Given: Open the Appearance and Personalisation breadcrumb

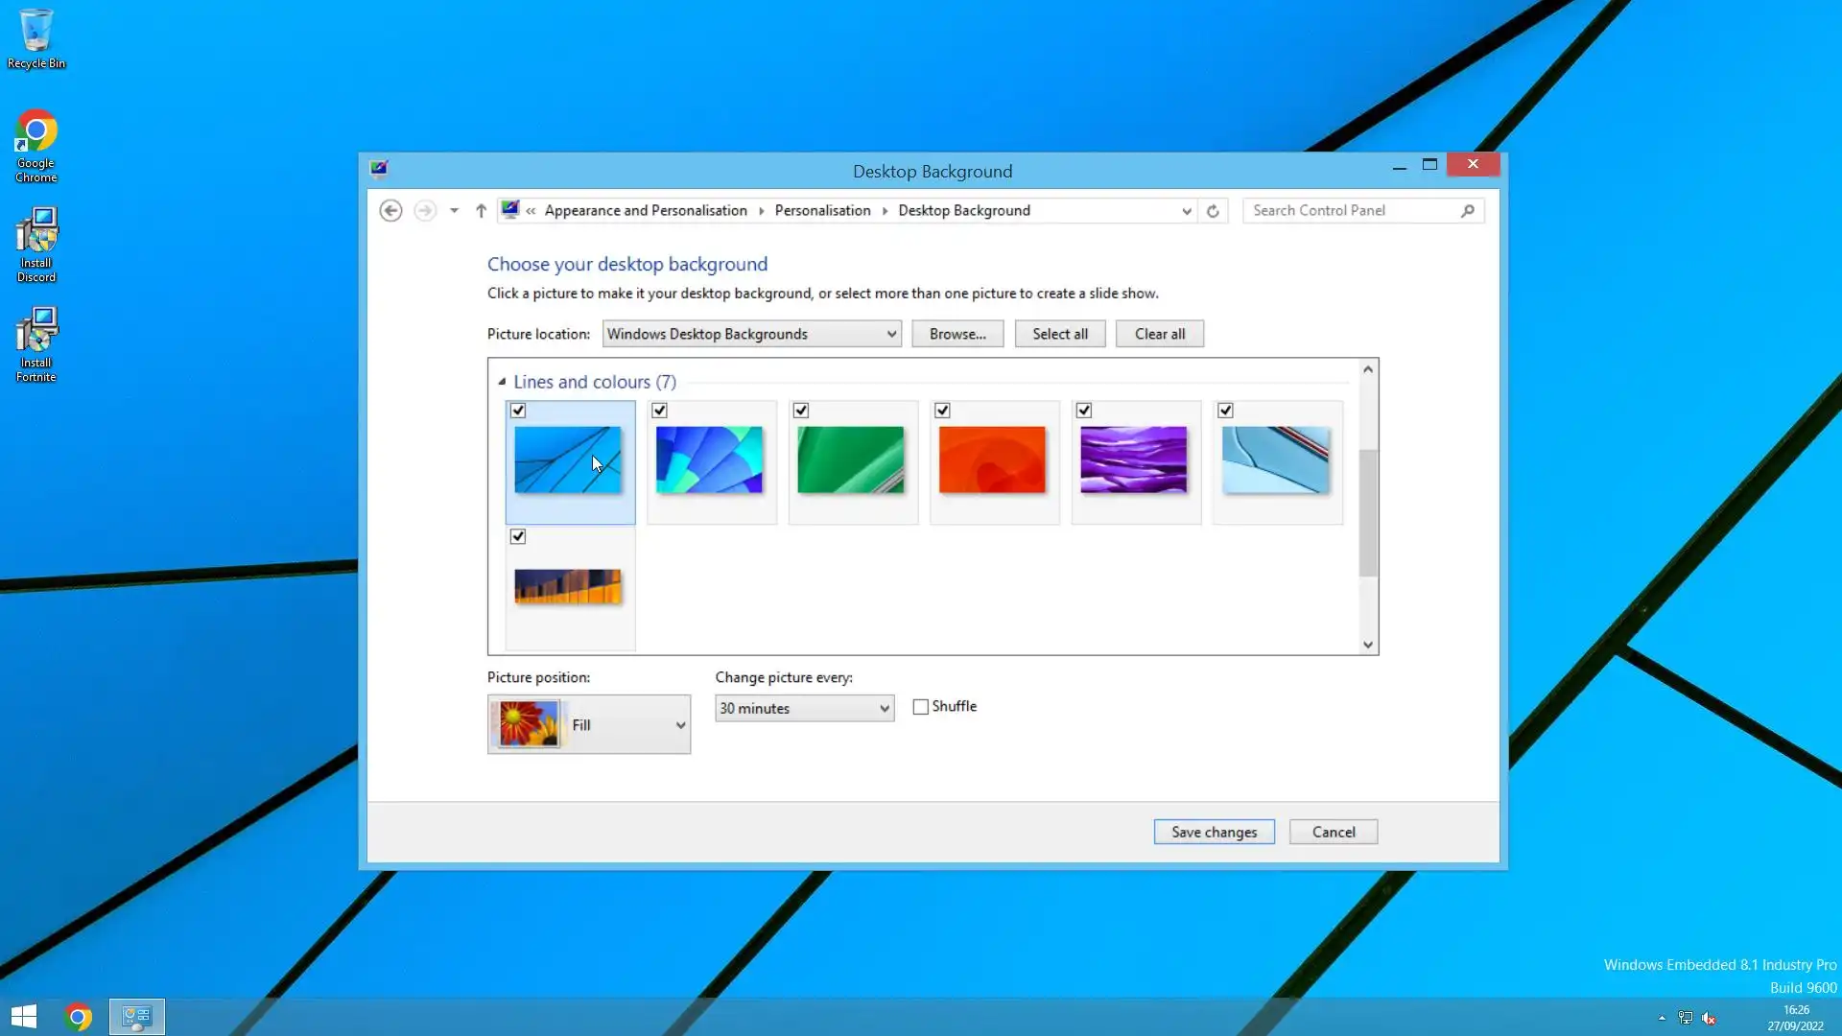Looking at the screenshot, I should coord(646,211).
